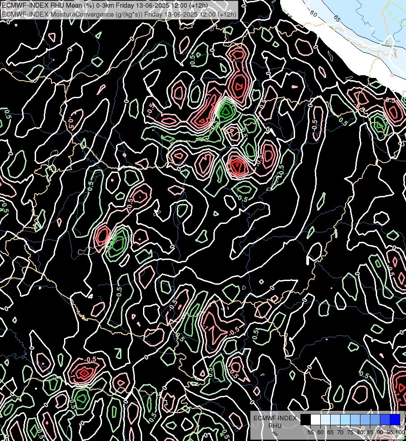Click the RHU Mean 0-3km title line

tap(105, 5)
